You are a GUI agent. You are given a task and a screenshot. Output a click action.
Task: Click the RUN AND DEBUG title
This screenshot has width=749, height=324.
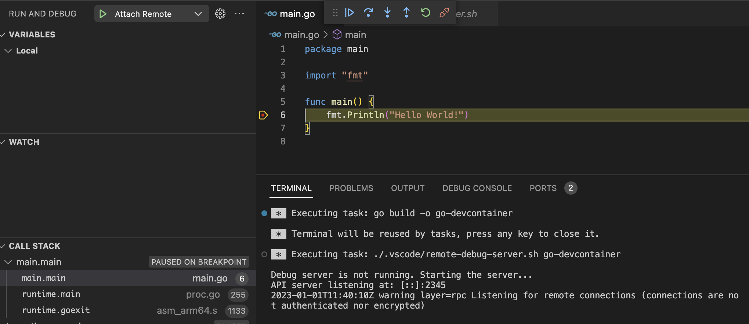tap(43, 14)
